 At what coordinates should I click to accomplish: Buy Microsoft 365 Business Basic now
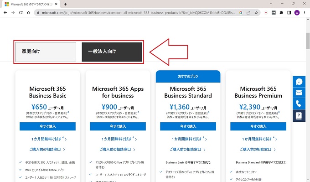point(47,126)
